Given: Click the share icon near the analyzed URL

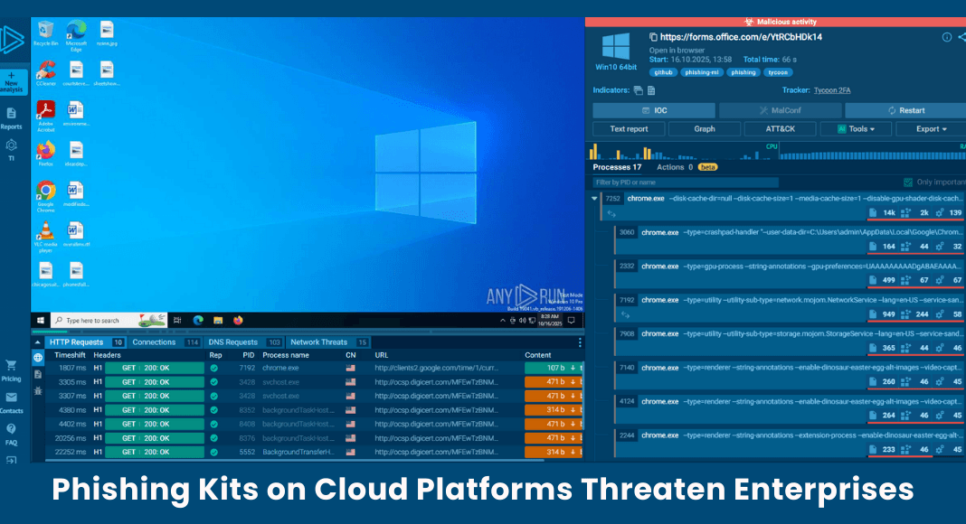Looking at the screenshot, I should point(961,36).
